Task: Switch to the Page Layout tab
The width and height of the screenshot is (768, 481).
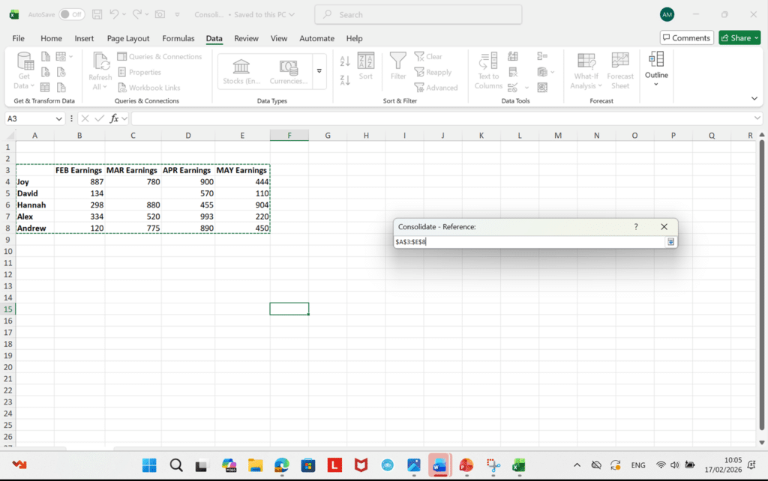Action: click(128, 38)
